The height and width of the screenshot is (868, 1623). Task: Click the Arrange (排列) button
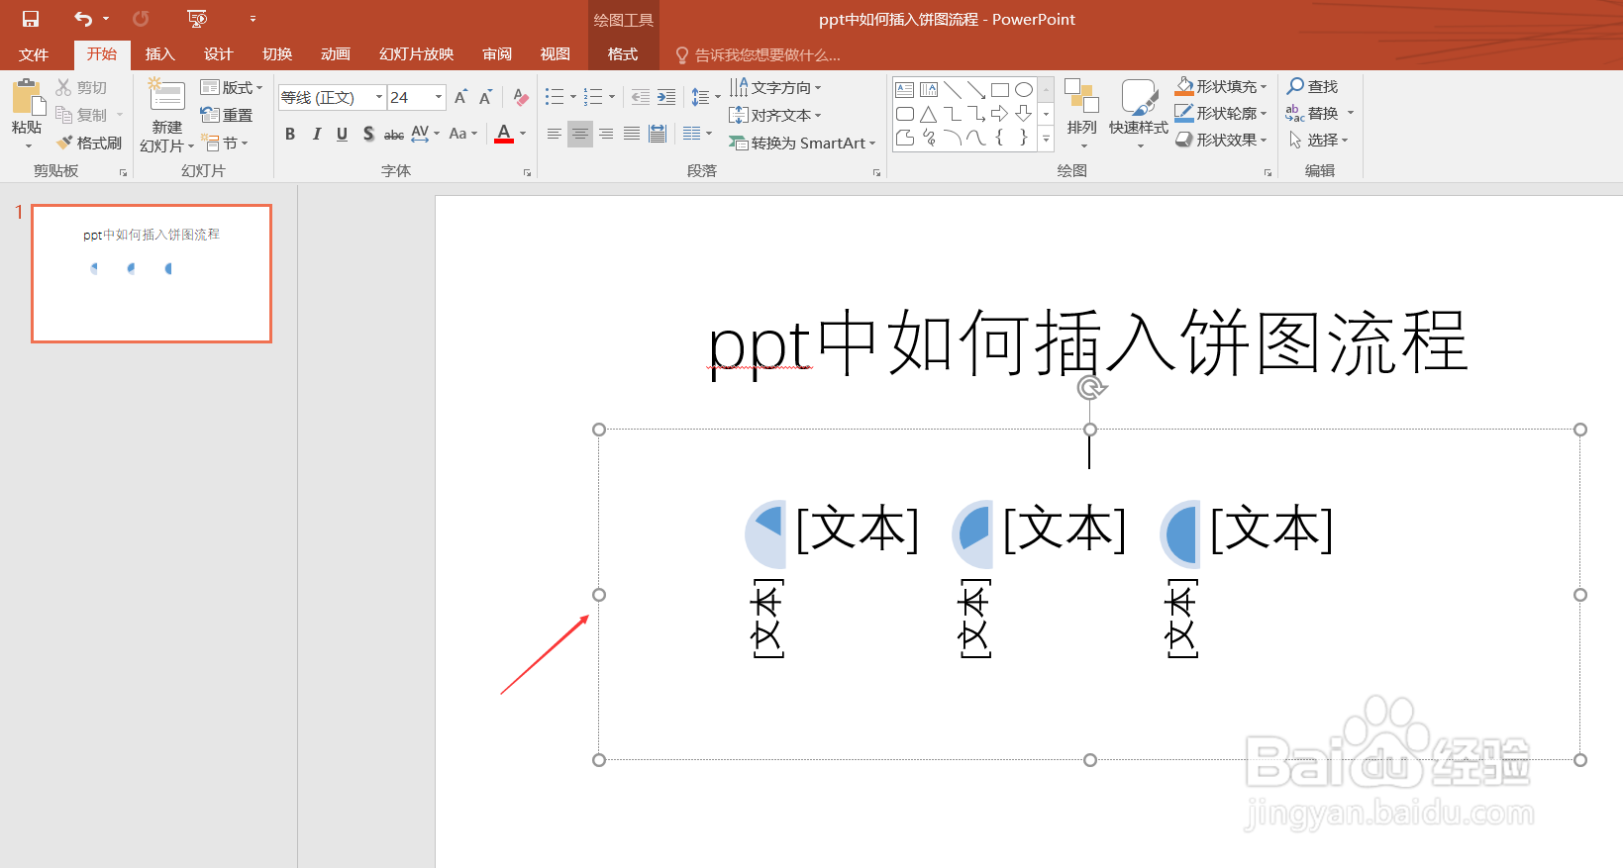pyautogui.click(x=1082, y=114)
